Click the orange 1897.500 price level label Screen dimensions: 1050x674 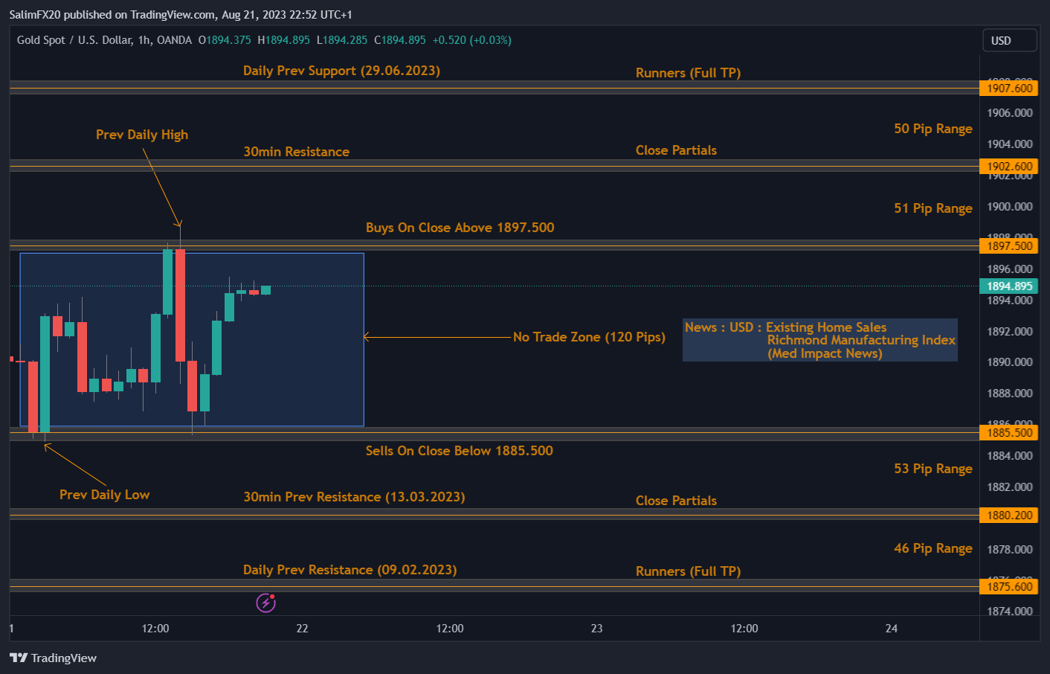[1008, 245]
